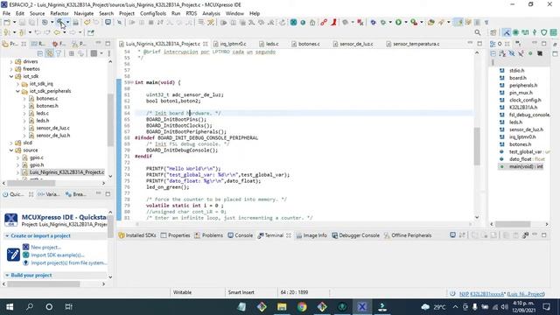
Task: Expand the freertos folder
Action: (11, 69)
